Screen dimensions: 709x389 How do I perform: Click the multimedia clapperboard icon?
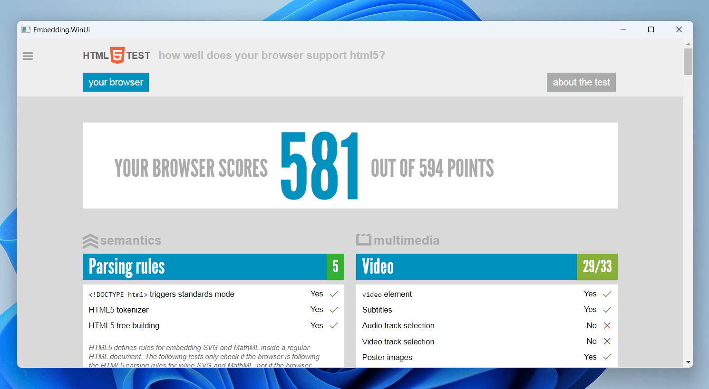click(x=364, y=239)
